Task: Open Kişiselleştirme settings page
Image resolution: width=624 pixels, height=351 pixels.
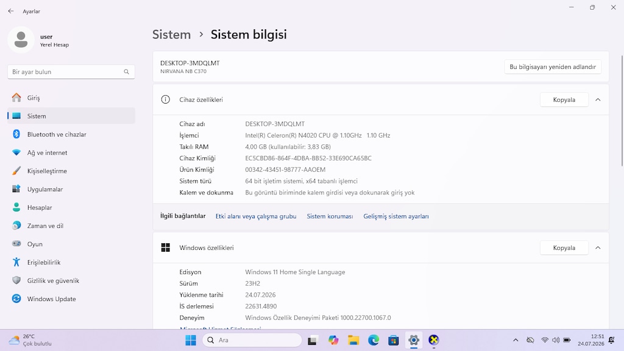Action: click(71, 171)
